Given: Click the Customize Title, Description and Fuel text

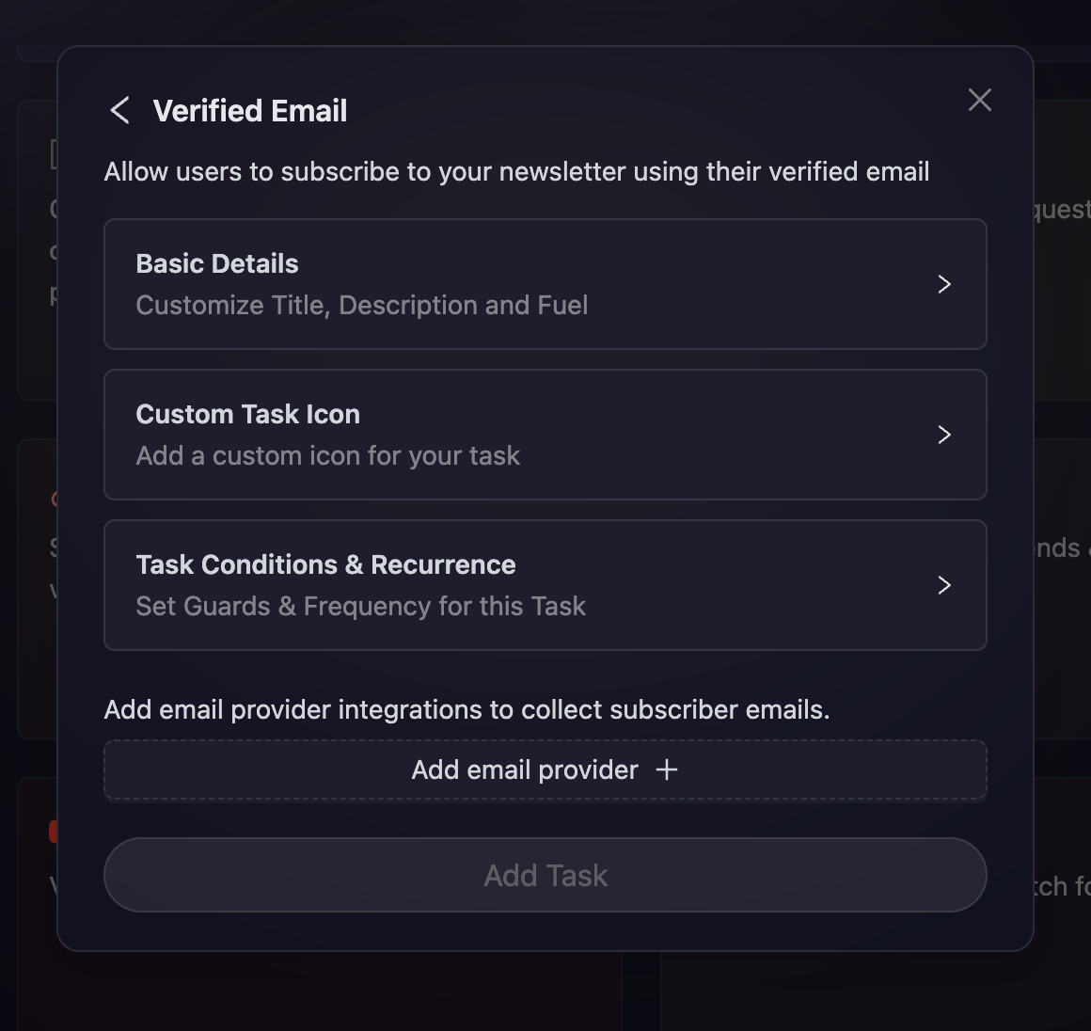Looking at the screenshot, I should pyautogui.click(x=362, y=305).
